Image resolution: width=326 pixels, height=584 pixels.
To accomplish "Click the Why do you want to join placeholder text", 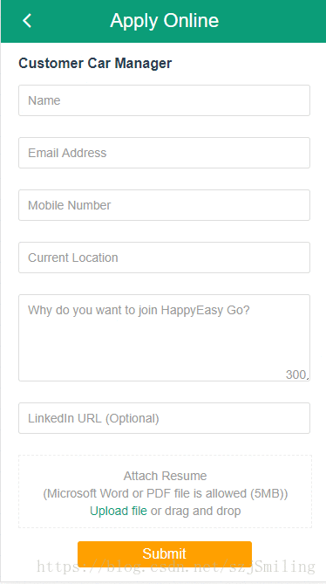I will pyautogui.click(x=139, y=310).
